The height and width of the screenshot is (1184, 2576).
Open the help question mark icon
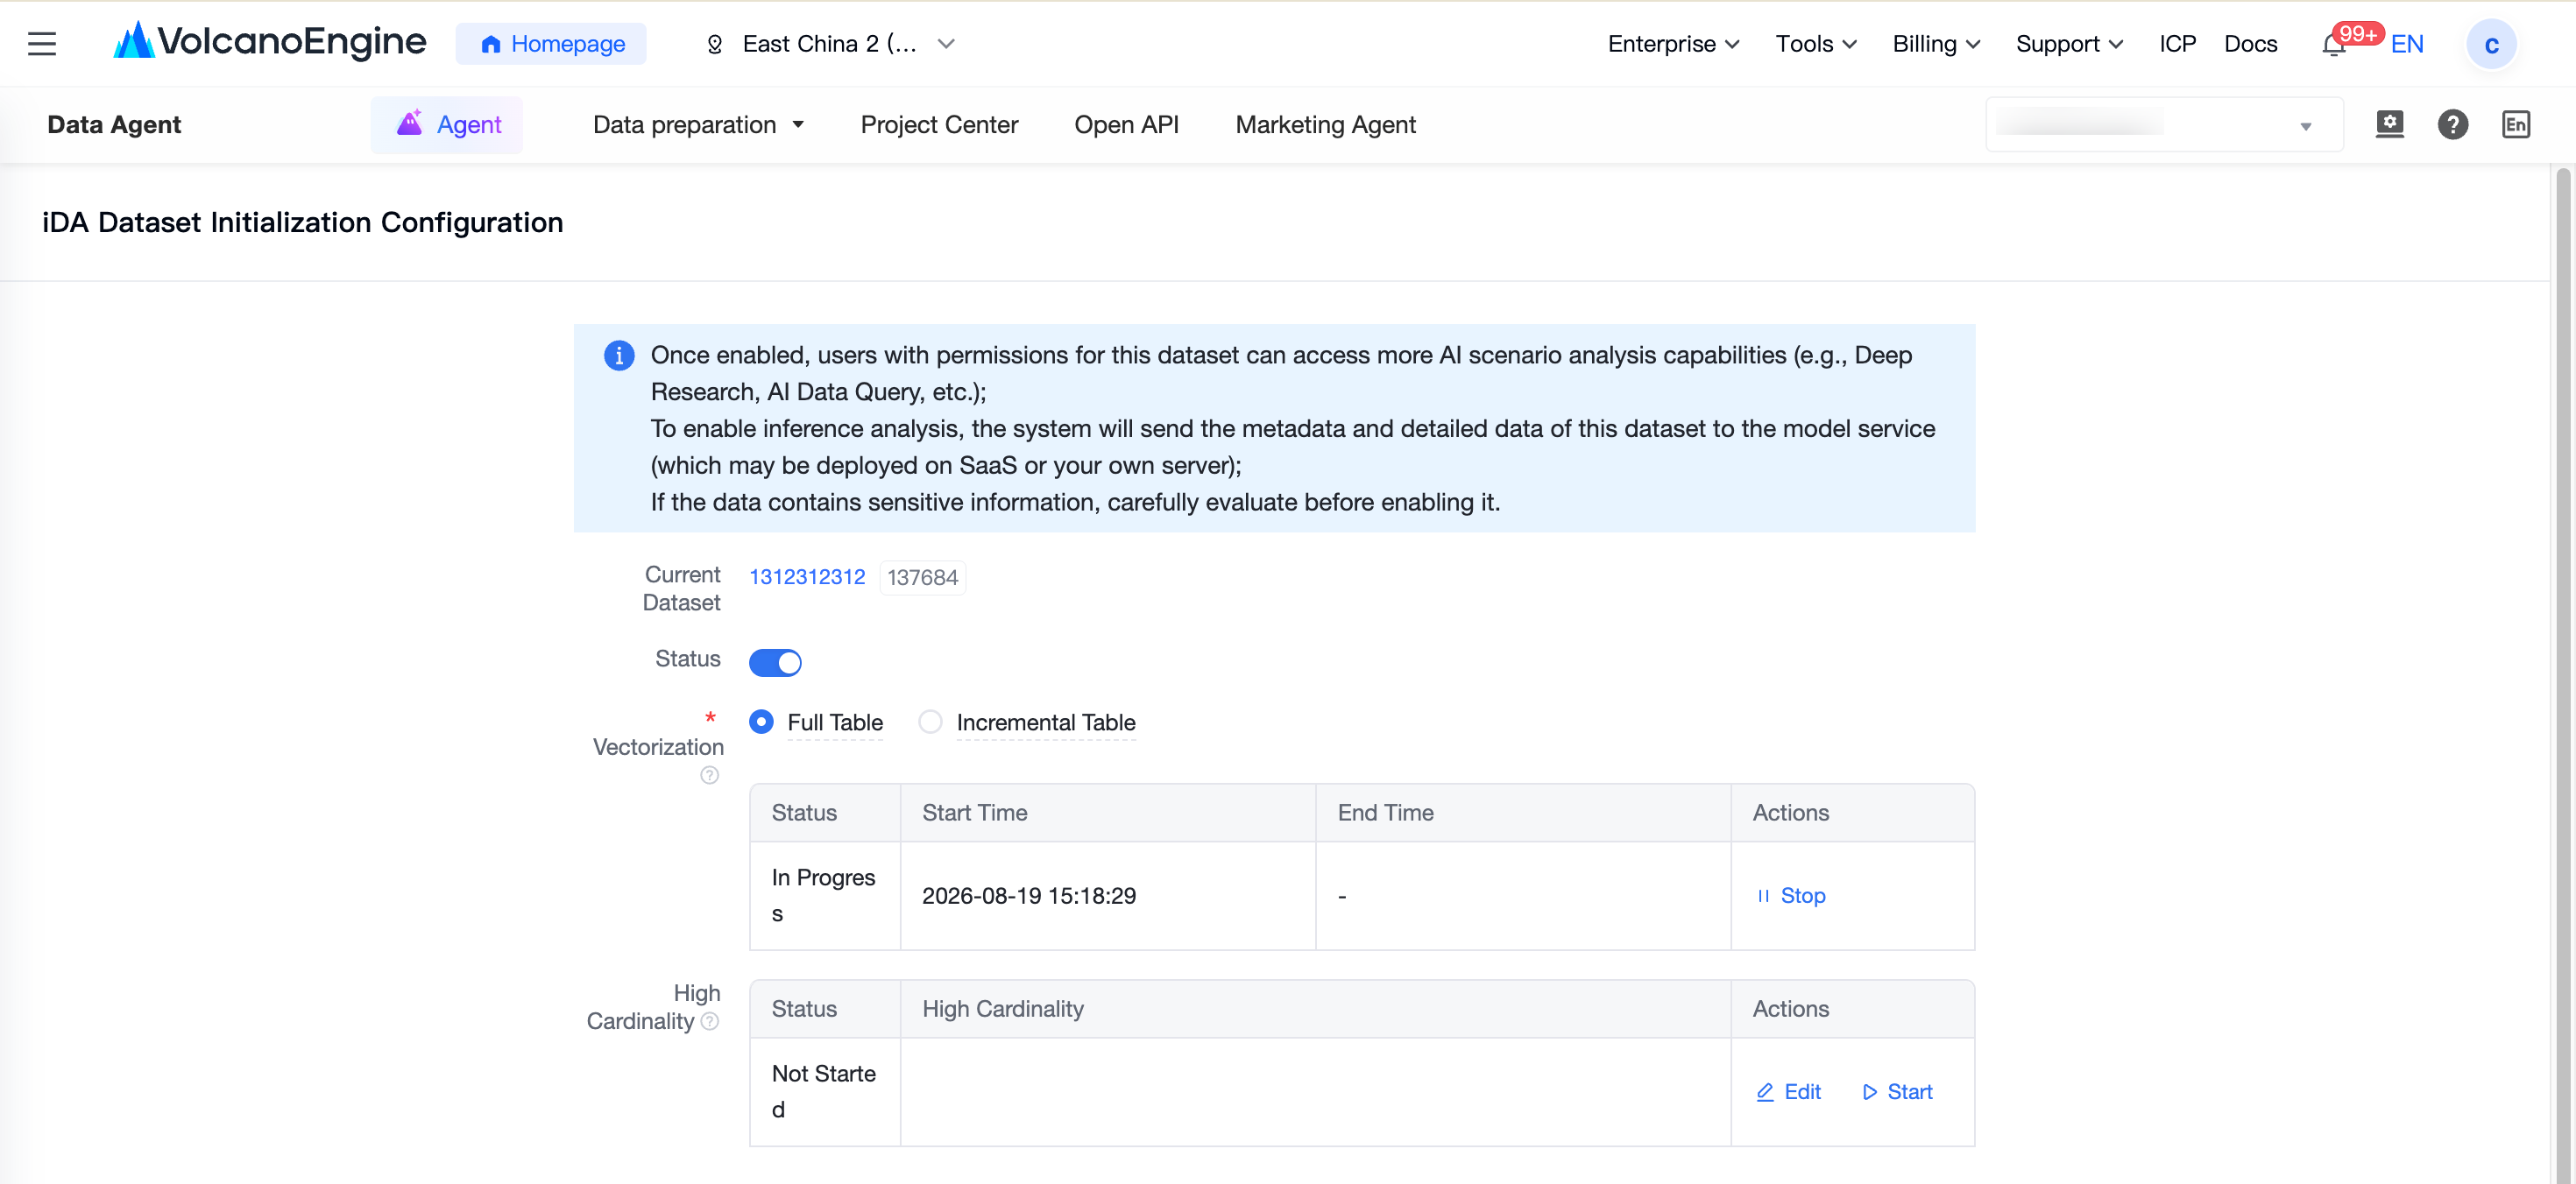tap(2452, 123)
